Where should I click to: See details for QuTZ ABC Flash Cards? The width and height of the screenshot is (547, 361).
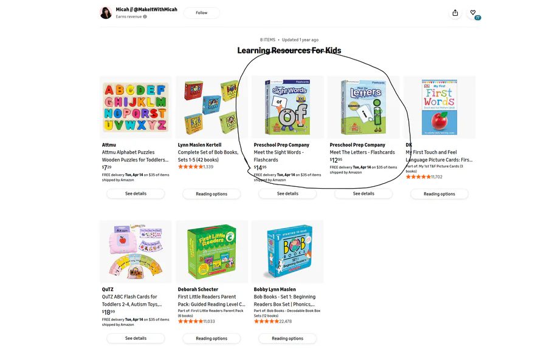point(136,338)
